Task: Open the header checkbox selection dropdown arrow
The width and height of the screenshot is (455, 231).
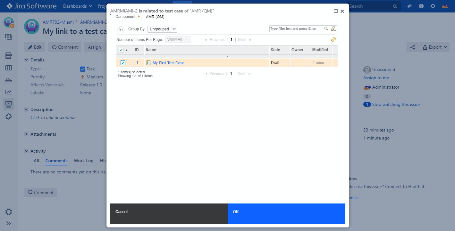Action: tap(126, 50)
